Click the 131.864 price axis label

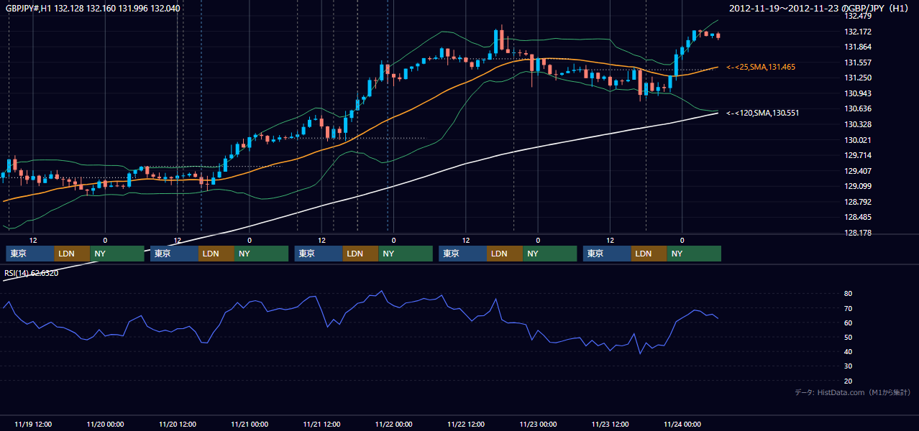[x=858, y=47]
